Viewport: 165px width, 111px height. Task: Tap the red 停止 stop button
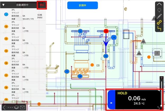pos(42,5)
